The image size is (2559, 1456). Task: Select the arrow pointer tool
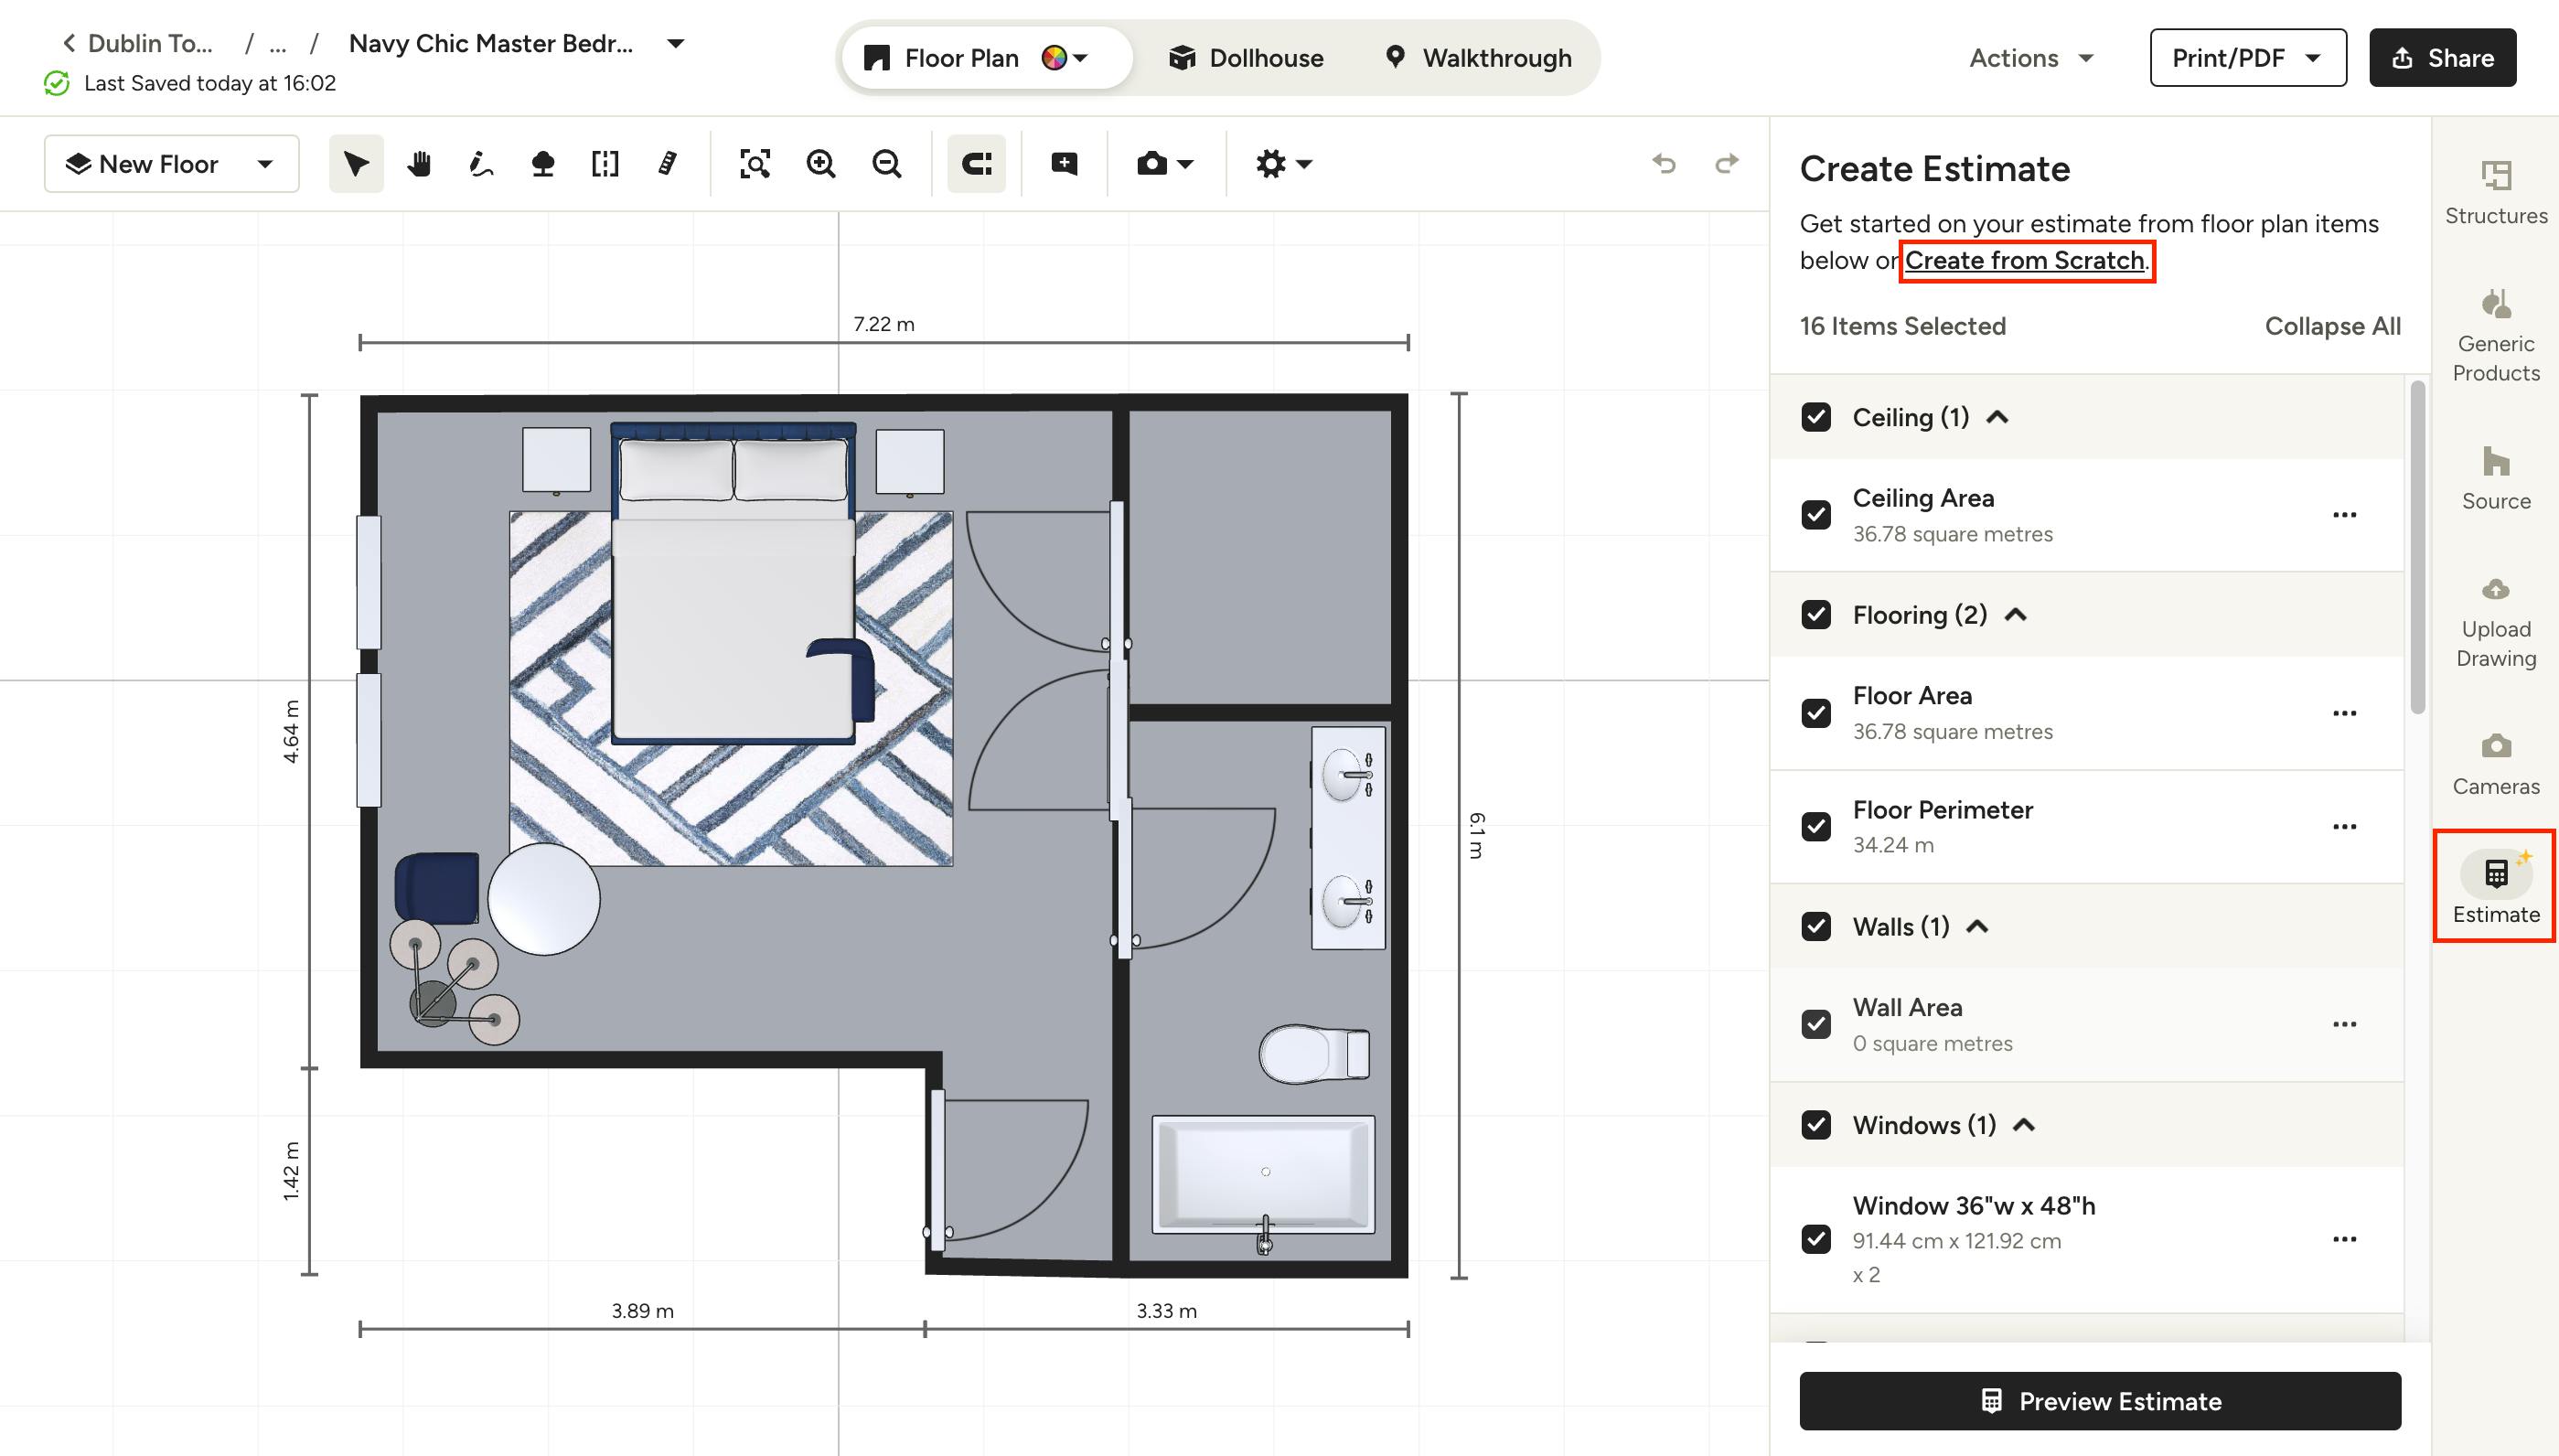356,164
